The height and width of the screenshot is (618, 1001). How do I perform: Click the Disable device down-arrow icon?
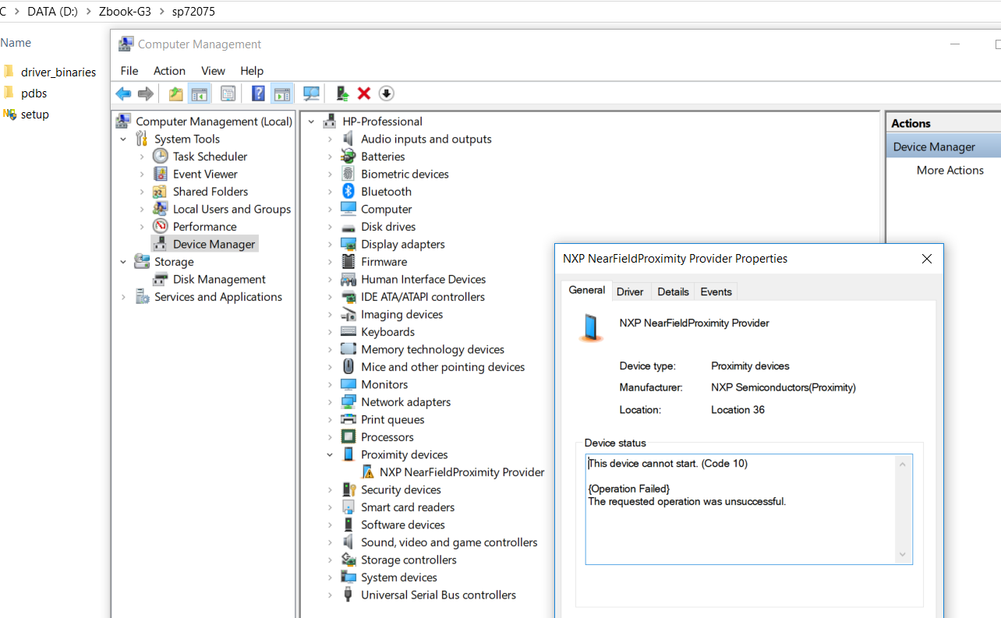[386, 94]
